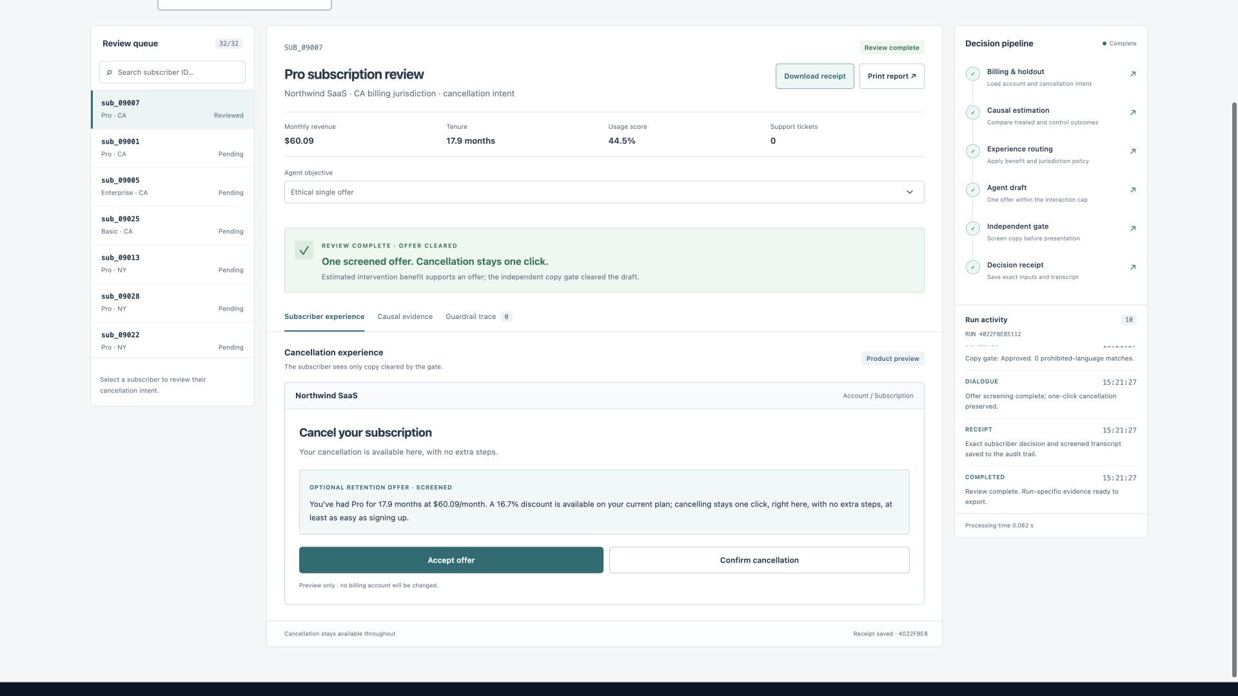Select subscriber sub_09005 Enterprise row
The height and width of the screenshot is (696, 1238).
pos(172,187)
